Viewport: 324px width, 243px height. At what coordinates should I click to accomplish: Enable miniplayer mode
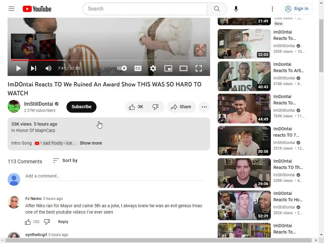click(x=168, y=68)
